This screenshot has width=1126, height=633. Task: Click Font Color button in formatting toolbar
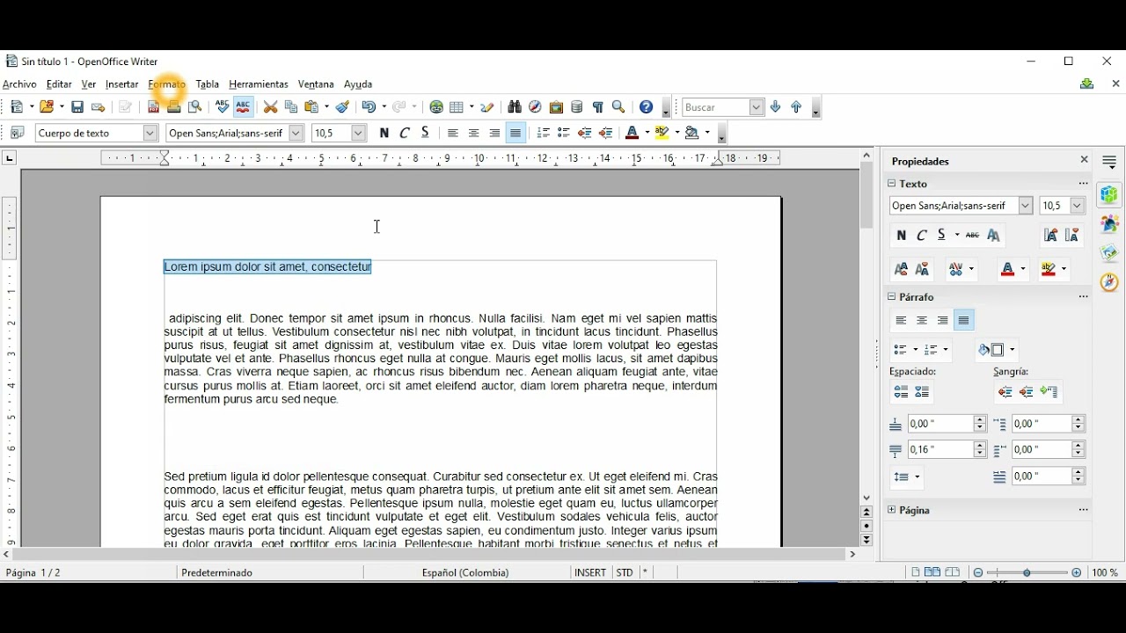coord(632,134)
